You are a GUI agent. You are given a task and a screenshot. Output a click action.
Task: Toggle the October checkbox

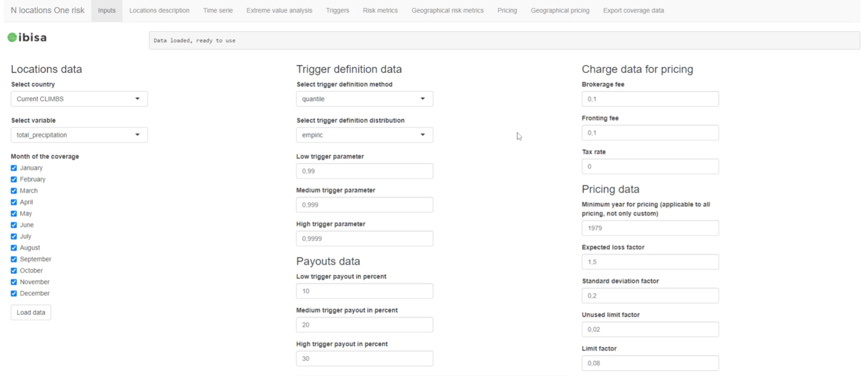pos(14,270)
